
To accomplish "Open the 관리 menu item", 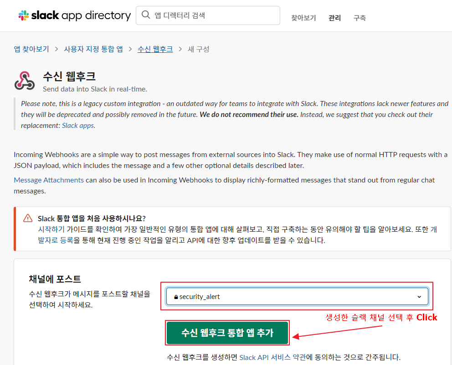I will click(334, 18).
